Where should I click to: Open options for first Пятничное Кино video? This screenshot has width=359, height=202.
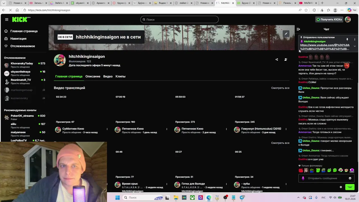(x=167, y=129)
